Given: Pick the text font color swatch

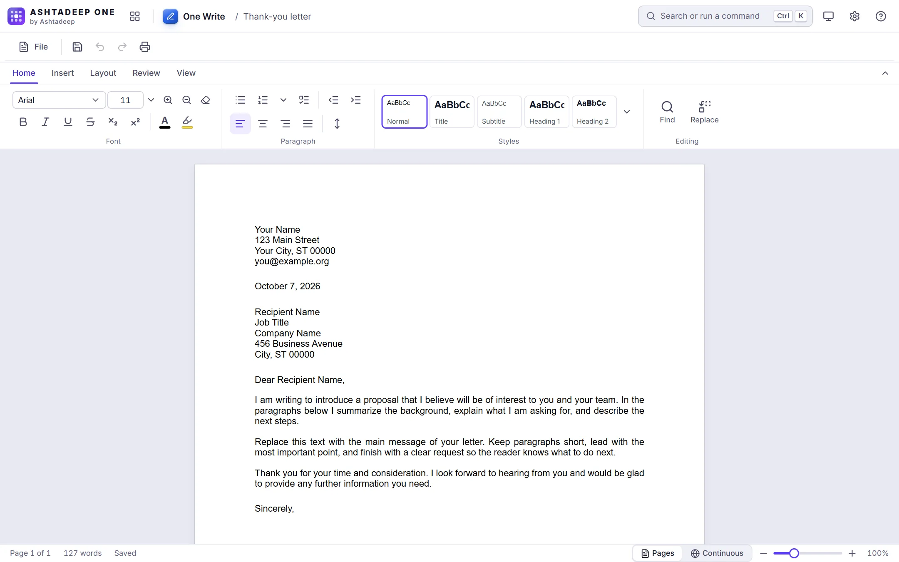Looking at the screenshot, I should (x=165, y=122).
